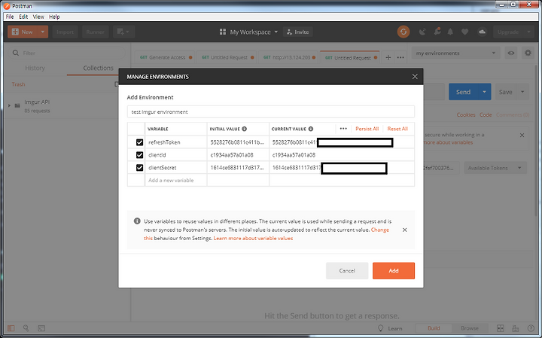Viewport: 542px width, 338px height.
Task: Select the clientId current value cell
Action: coord(342,155)
